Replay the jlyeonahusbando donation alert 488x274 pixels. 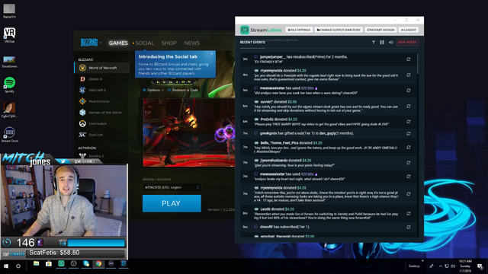click(x=409, y=163)
